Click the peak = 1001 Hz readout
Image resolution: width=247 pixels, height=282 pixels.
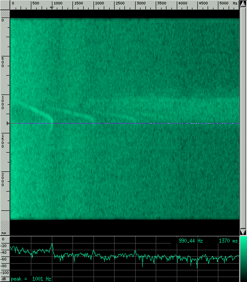pos(31,279)
